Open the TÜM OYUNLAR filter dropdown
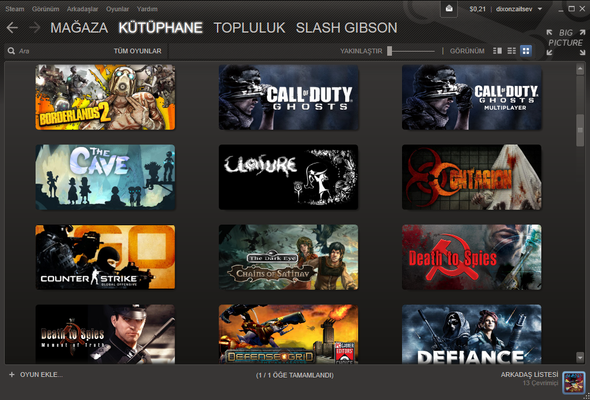This screenshot has width=590, height=400. [x=137, y=52]
